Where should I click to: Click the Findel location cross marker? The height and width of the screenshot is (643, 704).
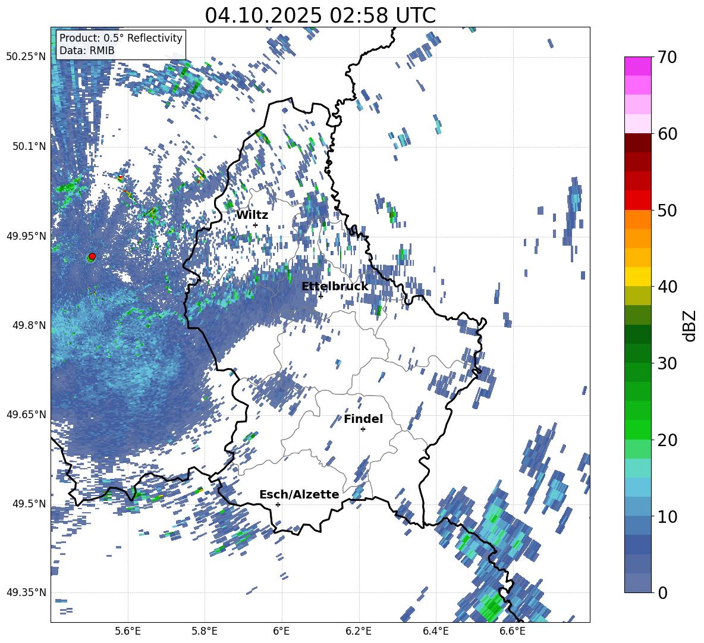coord(363,429)
